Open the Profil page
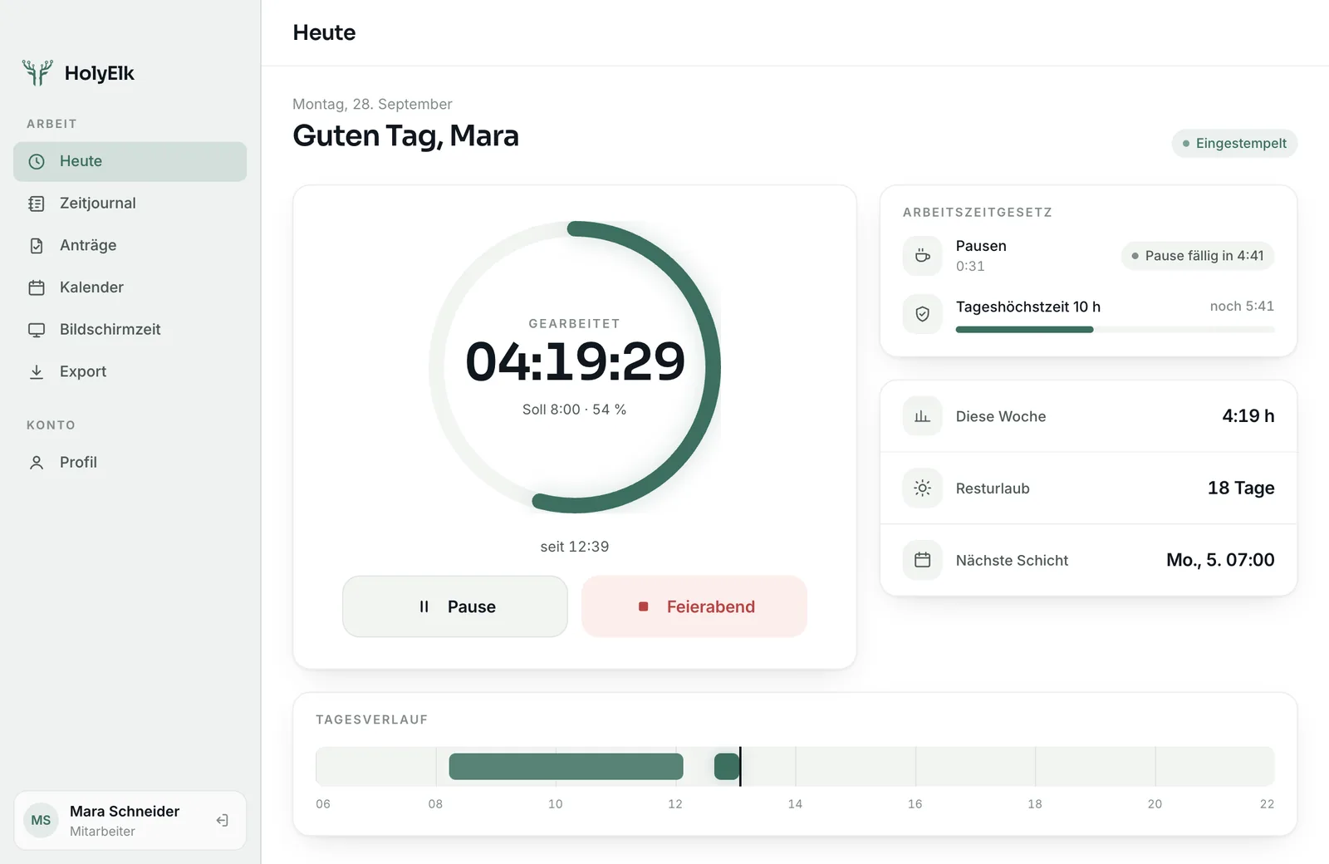Screen dimensions: 1329x864 (130, 463)
